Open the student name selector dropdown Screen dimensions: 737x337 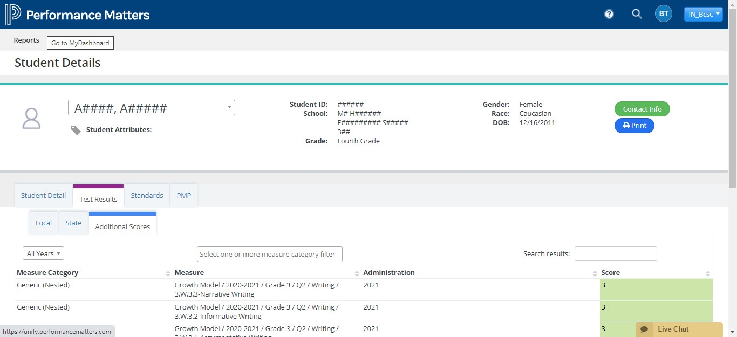tap(152, 108)
